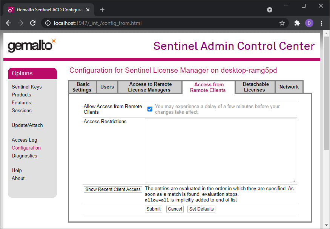Image resolution: width=330 pixels, height=229 pixels.
Task: Switch to the Users tab
Action: click(107, 87)
